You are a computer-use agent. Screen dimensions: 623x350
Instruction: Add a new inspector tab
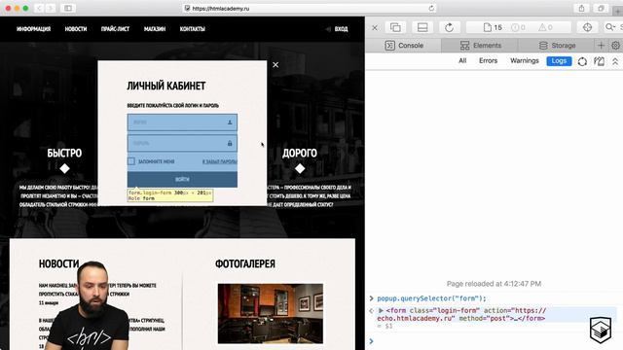coord(601,46)
